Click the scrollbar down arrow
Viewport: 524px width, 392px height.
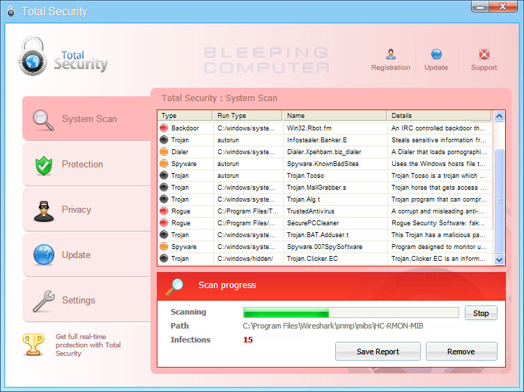[x=499, y=259]
